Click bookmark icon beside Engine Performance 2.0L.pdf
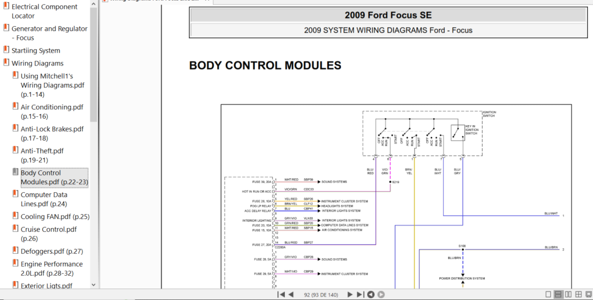The image size is (593, 300). click(x=15, y=263)
